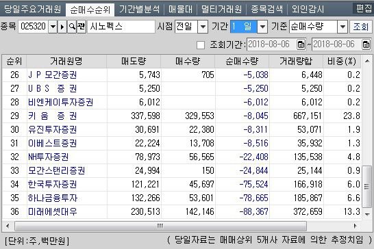Select the 키움증권 row name

pyautogui.click(x=53, y=116)
